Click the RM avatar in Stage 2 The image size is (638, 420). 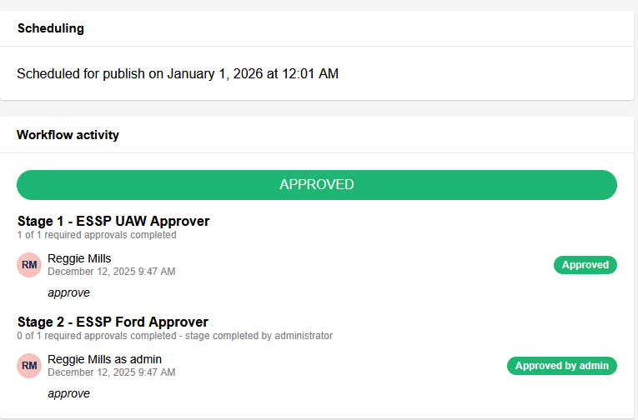pos(29,366)
